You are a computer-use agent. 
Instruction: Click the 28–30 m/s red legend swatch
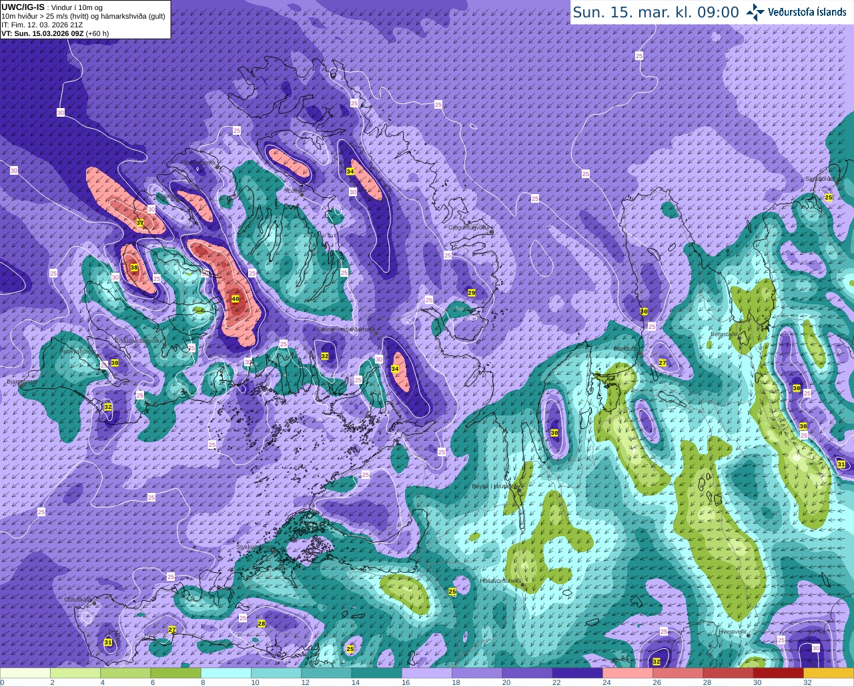tap(728, 672)
